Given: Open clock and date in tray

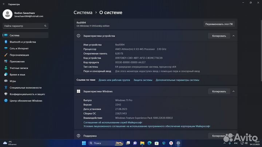Looking at the screenshot, I should (x=255, y=143).
